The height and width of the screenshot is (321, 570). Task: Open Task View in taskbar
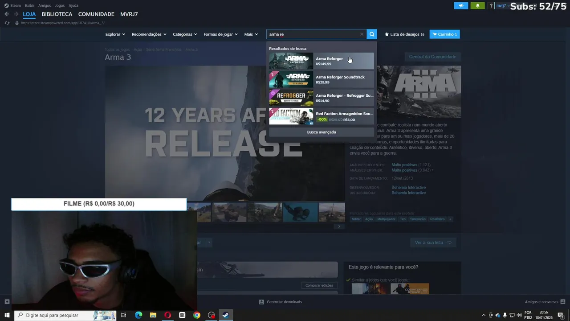click(123, 315)
